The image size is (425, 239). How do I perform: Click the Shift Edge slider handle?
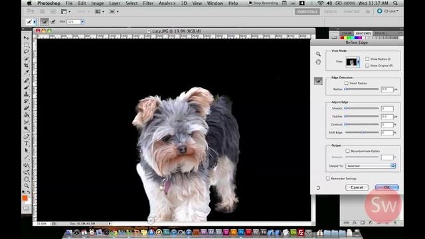pos(362,133)
